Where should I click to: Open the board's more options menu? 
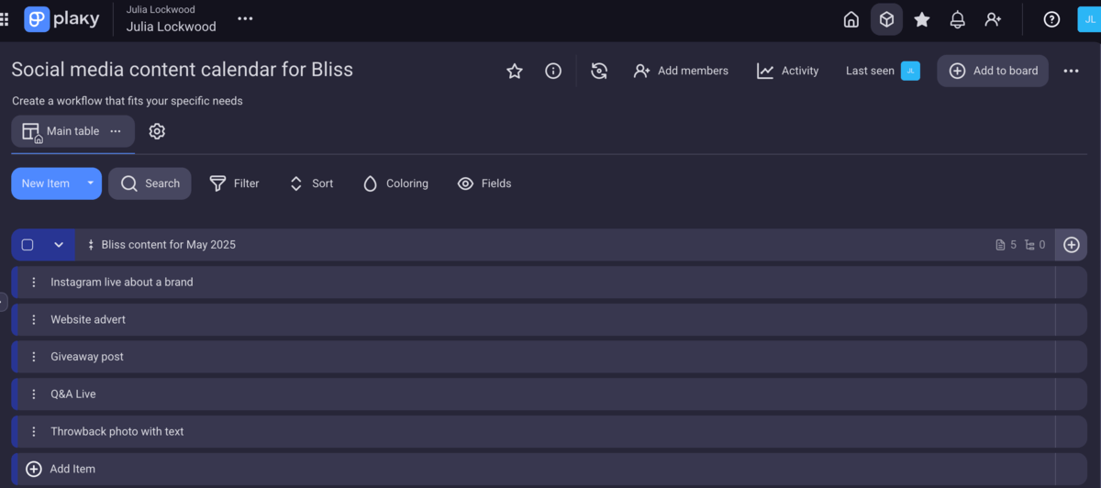click(1071, 71)
